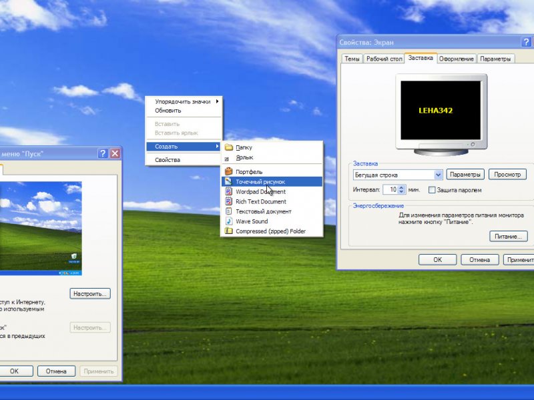This screenshot has width=534, height=400.
Task: Choose Текстовый документ in the submenu
Action: (x=272, y=211)
